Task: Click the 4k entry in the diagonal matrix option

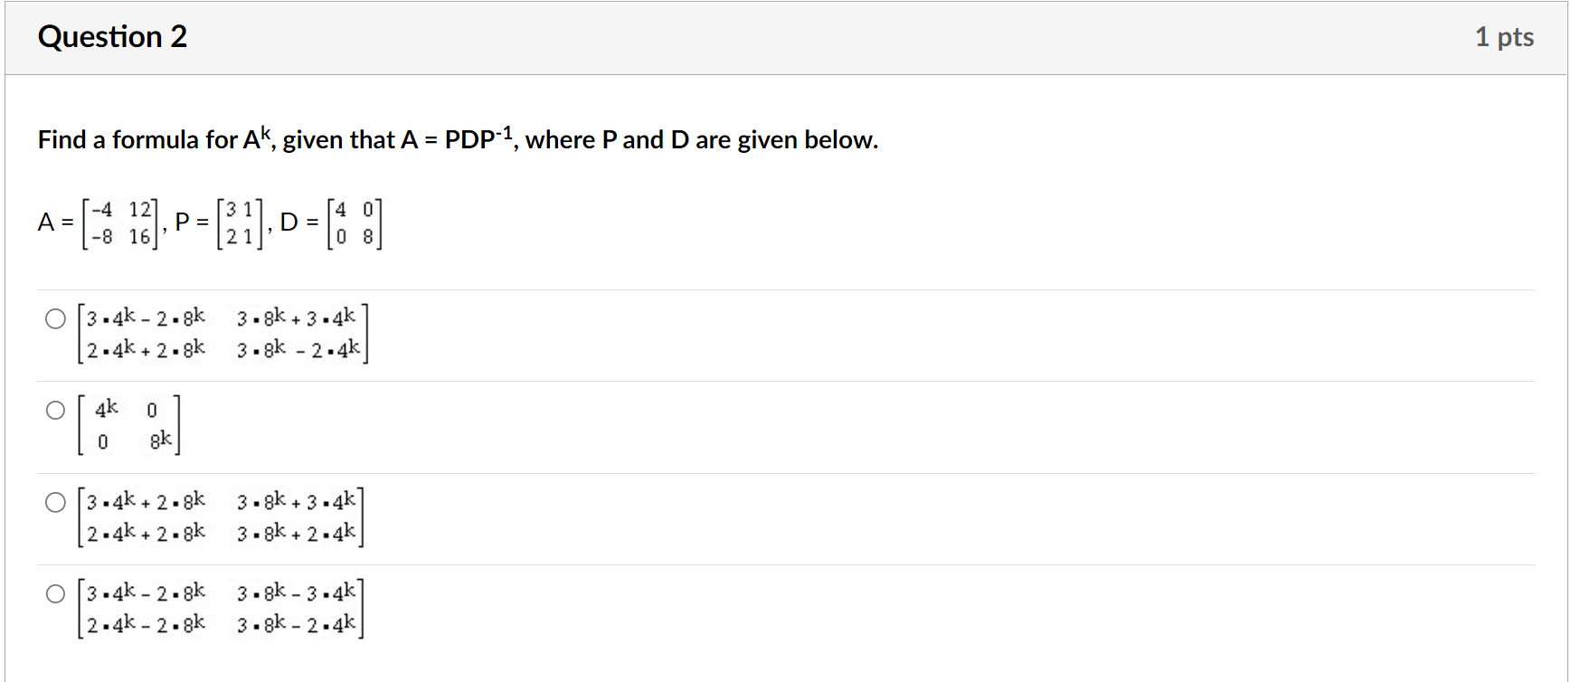Action: coord(106,407)
